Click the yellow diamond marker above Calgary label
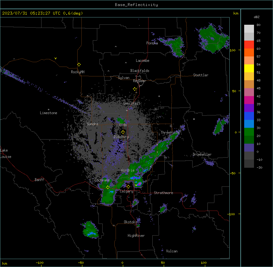273x267 pixels. click(128, 187)
